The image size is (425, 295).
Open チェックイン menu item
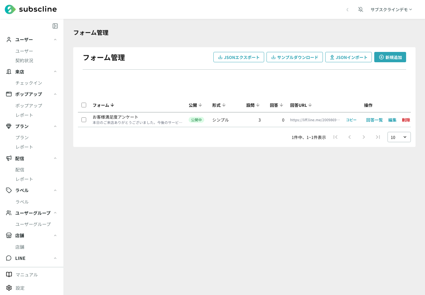pyautogui.click(x=29, y=83)
